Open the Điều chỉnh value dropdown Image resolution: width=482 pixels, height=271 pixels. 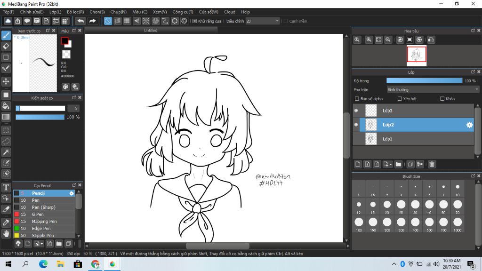[x=263, y=21]
